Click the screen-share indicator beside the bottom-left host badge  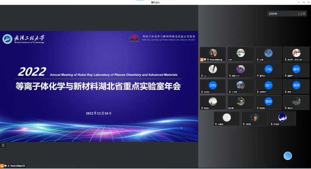5,165
